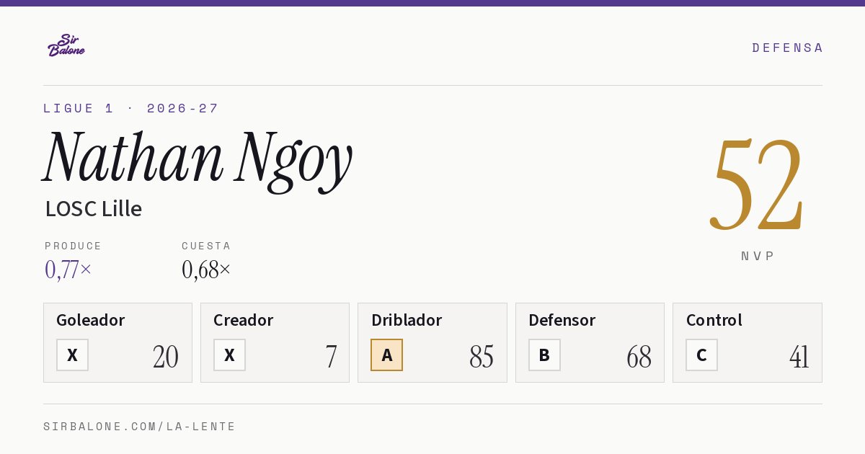Click the PRODUCE label

point(74,246)
